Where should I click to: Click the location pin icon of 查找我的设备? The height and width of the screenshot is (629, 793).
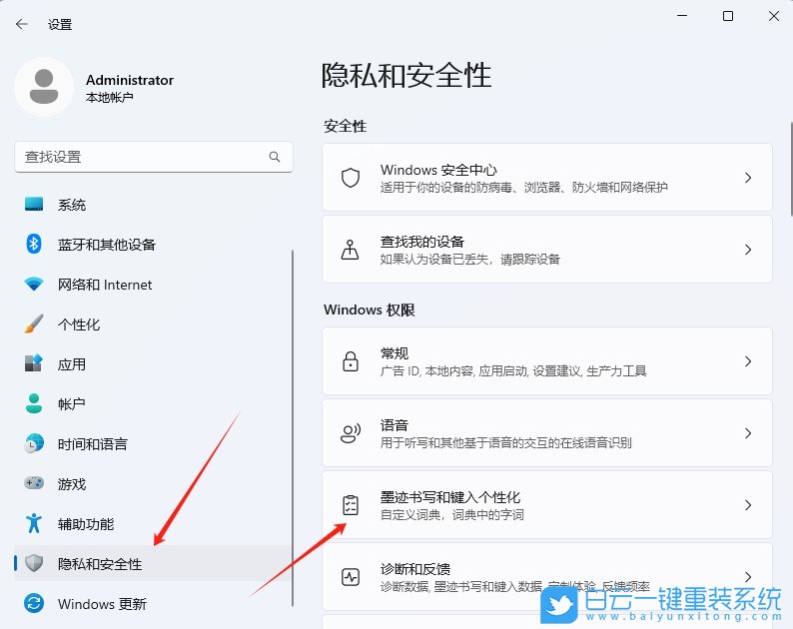point(350,250)
